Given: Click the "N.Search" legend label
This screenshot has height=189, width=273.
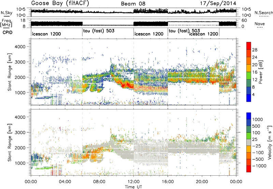Looking at the screenshot, I should click(x=263, y=13).
